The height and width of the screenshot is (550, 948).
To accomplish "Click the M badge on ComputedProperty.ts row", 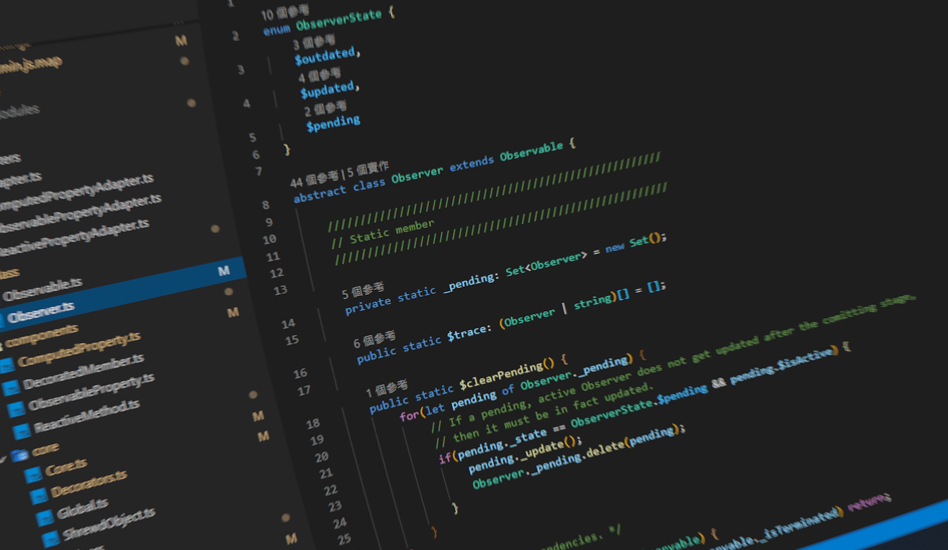I will tap(233, 313).
